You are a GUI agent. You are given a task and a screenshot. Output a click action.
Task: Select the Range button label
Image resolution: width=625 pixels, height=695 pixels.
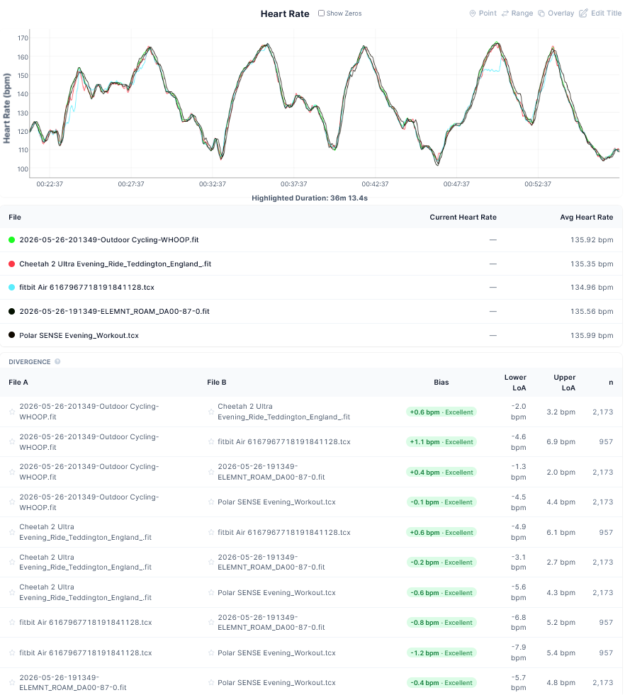click(x=522, y=13)
